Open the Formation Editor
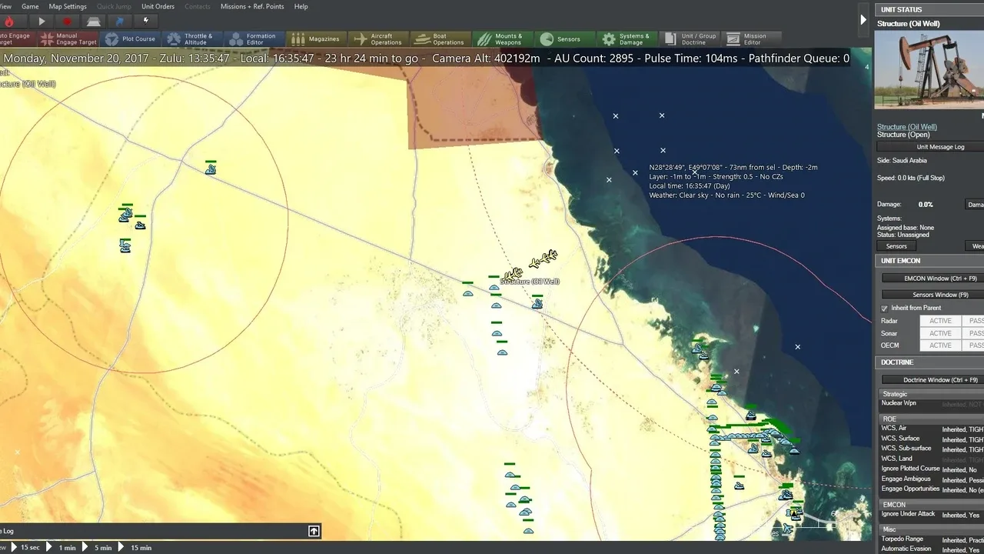The width and height of the screenshot is (984, 554). pyautogui.click(x=253, y=39)
